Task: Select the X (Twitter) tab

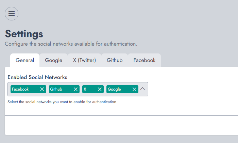Action: (x=84, y=60)
